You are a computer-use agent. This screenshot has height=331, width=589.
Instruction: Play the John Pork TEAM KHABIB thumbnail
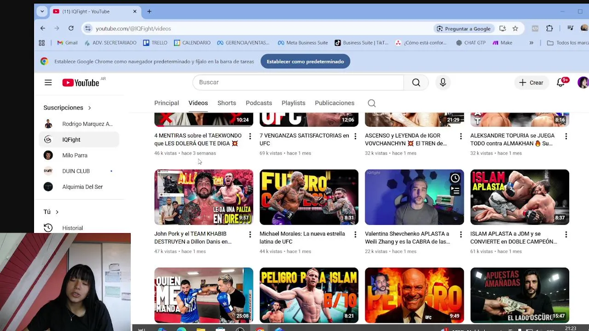[x=204, y=197]
